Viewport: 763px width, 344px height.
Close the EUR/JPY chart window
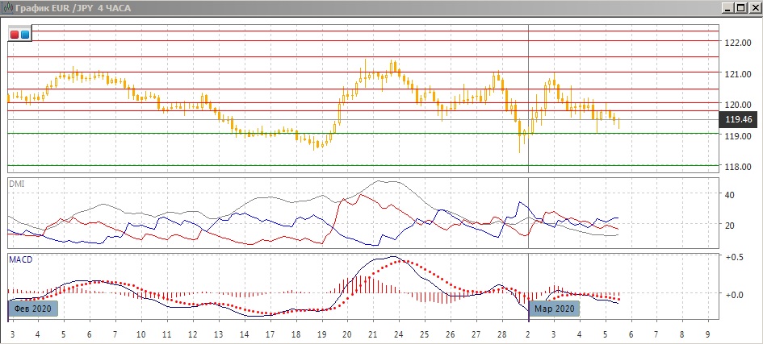[x=753, y=7]
